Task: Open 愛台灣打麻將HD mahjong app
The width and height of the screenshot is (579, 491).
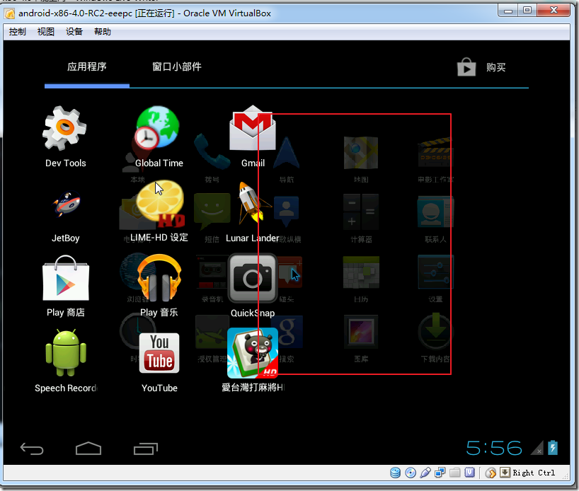Action: click(253, 353)
